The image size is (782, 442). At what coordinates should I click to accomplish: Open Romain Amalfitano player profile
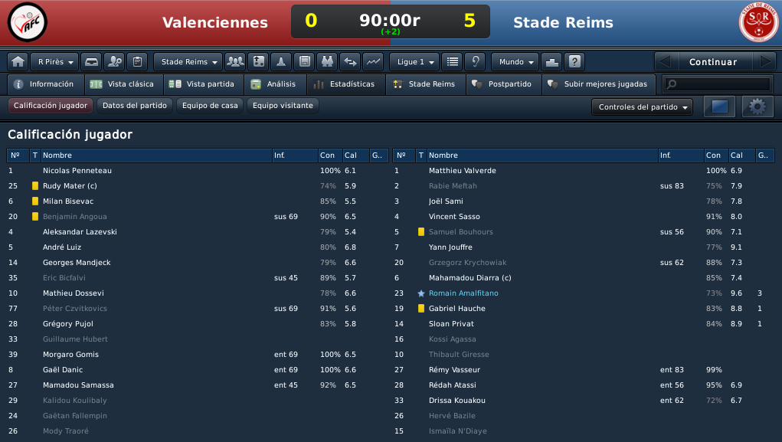[463, 293]
